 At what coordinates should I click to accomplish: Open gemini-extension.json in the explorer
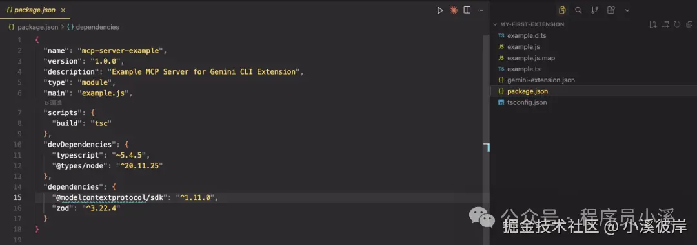[541, 80]
